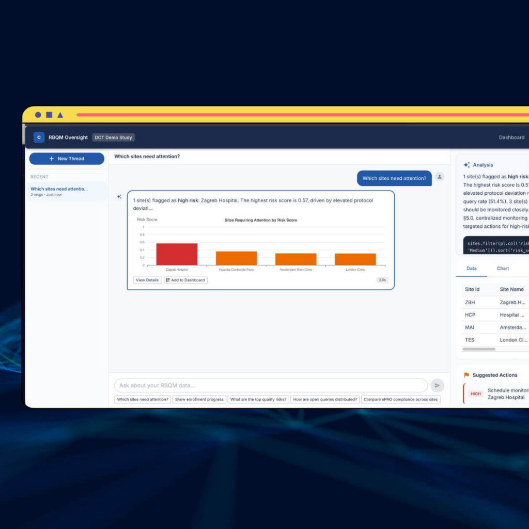Click the DCT Demo Study badge
The height and width of the screenshot is (529, 529).
coord(114,137)
